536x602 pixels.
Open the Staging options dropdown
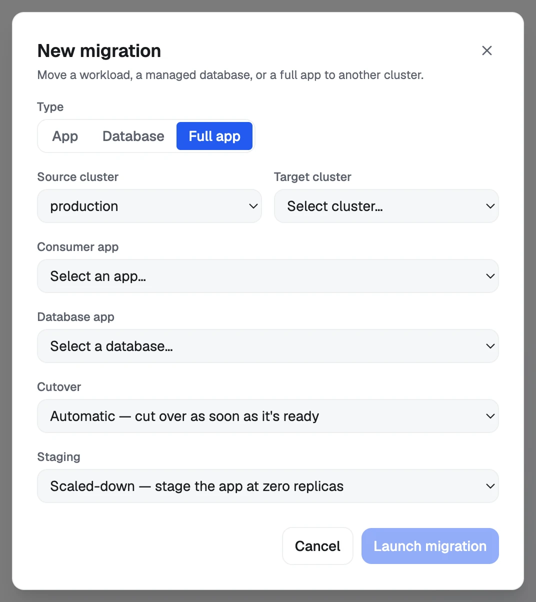click(x=268, y=486)
